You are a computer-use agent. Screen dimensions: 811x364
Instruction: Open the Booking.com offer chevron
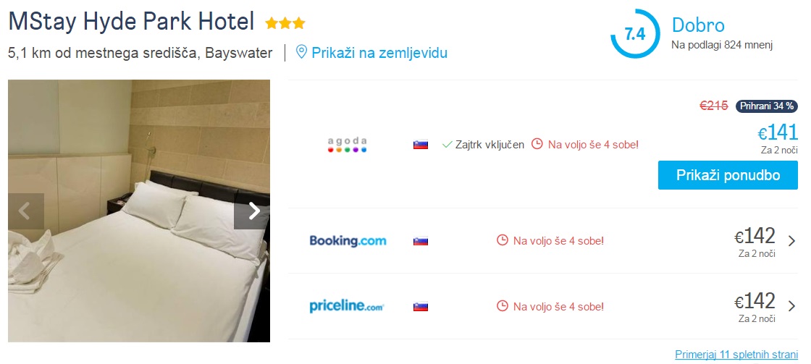pyautogui.click(x=791, y=241)
